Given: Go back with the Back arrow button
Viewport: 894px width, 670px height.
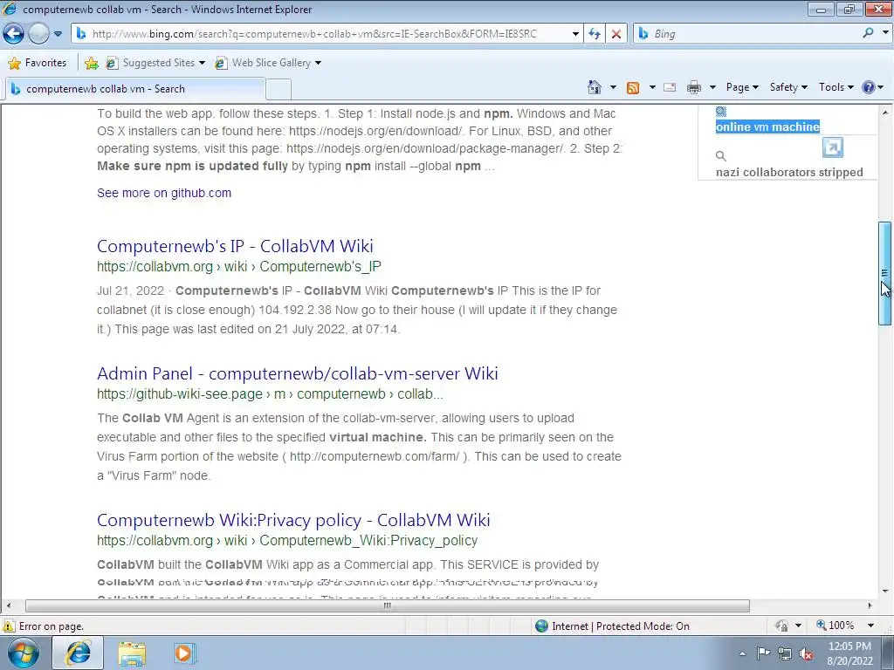Looking at the screenshot, I should click(14, 34).
